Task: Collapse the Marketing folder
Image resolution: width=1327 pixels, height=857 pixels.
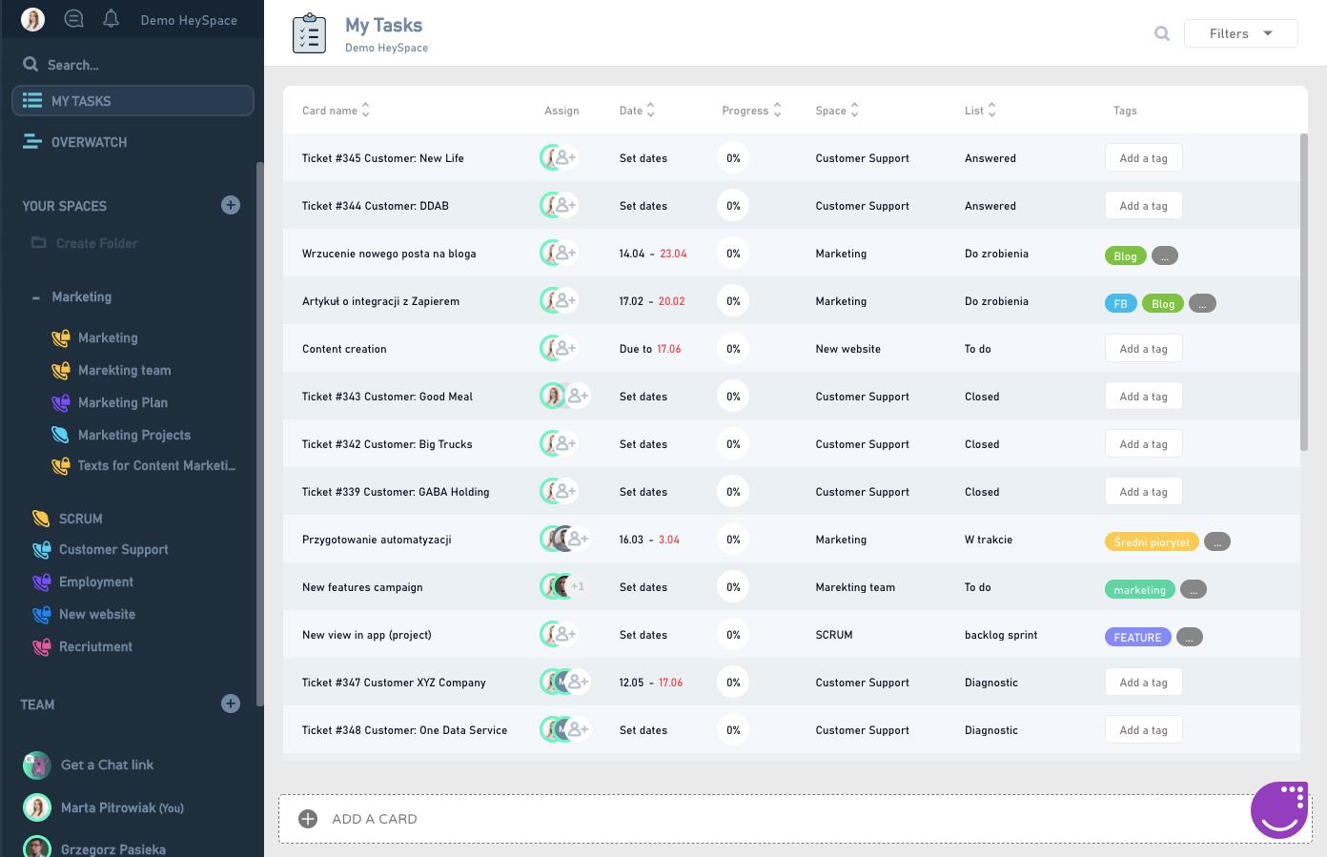Action: tap(36, 298)
